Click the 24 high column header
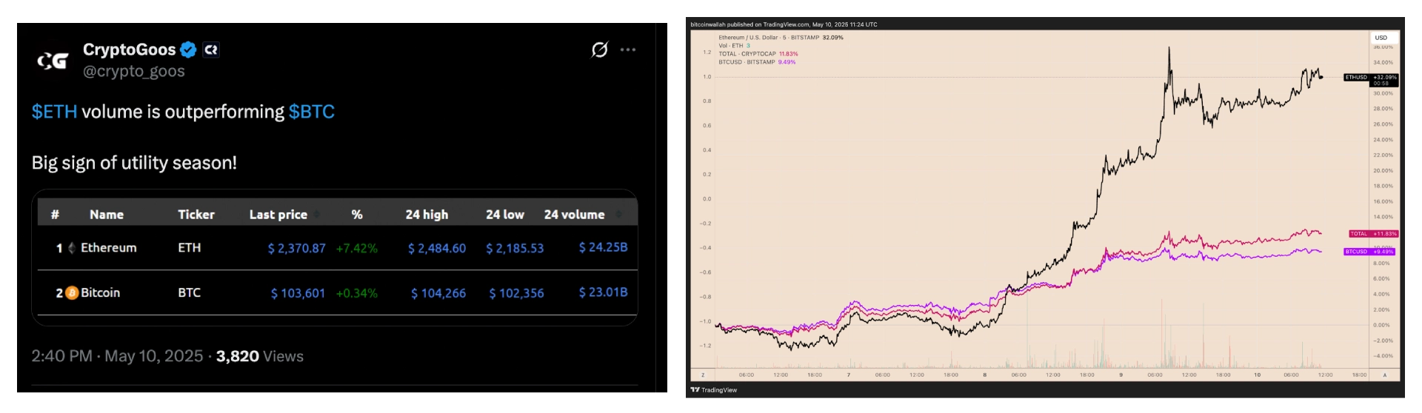Viewport: 1422px width, 413px height. [427, 215]
